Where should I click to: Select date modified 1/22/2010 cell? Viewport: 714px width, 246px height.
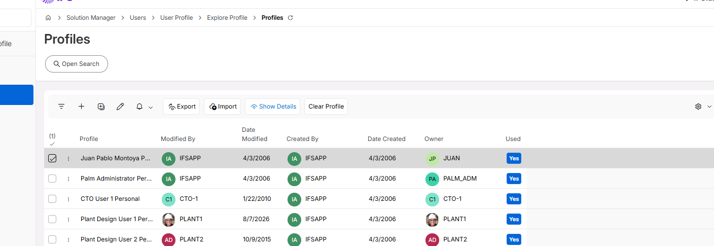point(257,199)
